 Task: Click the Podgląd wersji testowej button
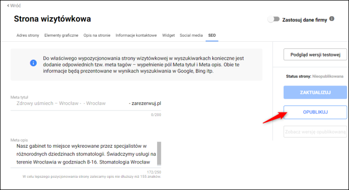(315, 55)
